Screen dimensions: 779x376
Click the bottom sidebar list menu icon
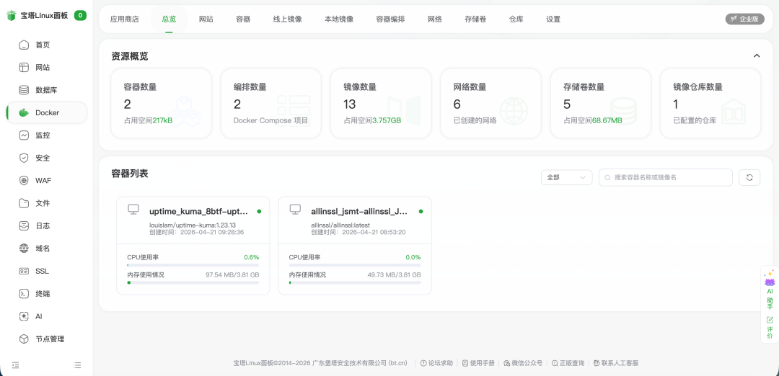pos(77,365)
